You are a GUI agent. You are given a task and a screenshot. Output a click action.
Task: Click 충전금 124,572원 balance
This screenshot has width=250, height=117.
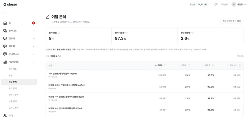198,5
